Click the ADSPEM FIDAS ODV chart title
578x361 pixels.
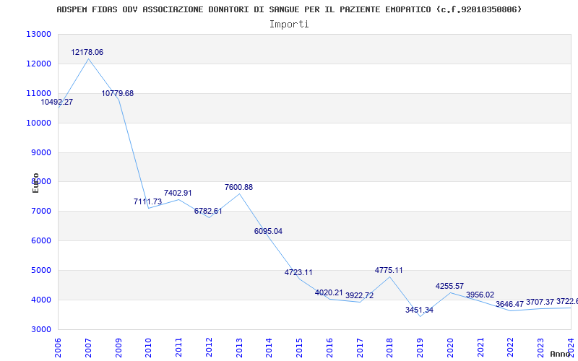[289, 9]
